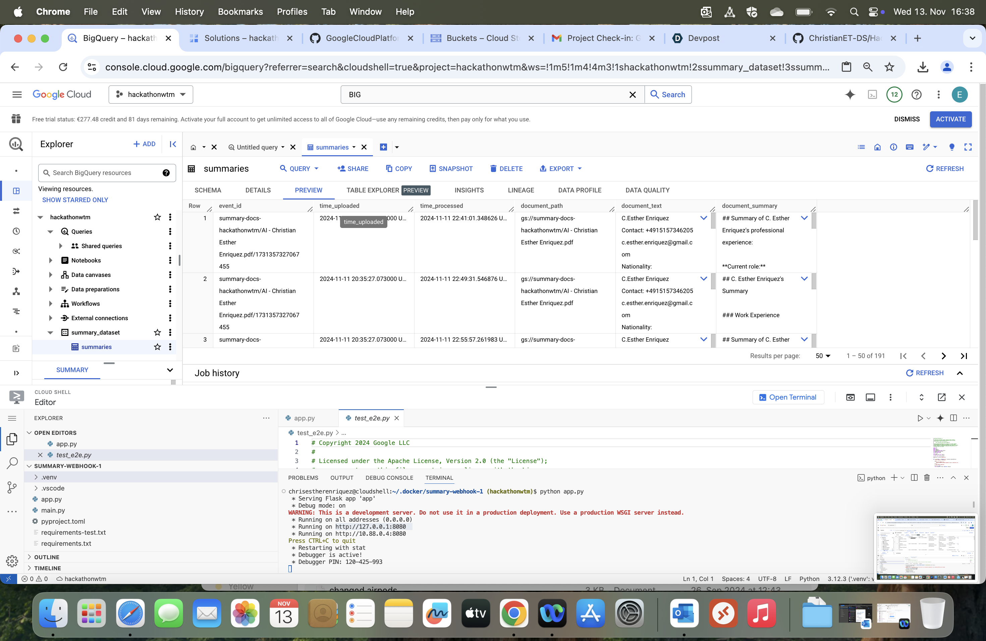Click SHOW STARRED ONLY link
Image resolution: width=986 pixels, height=641 pixels.
point(75,199)
